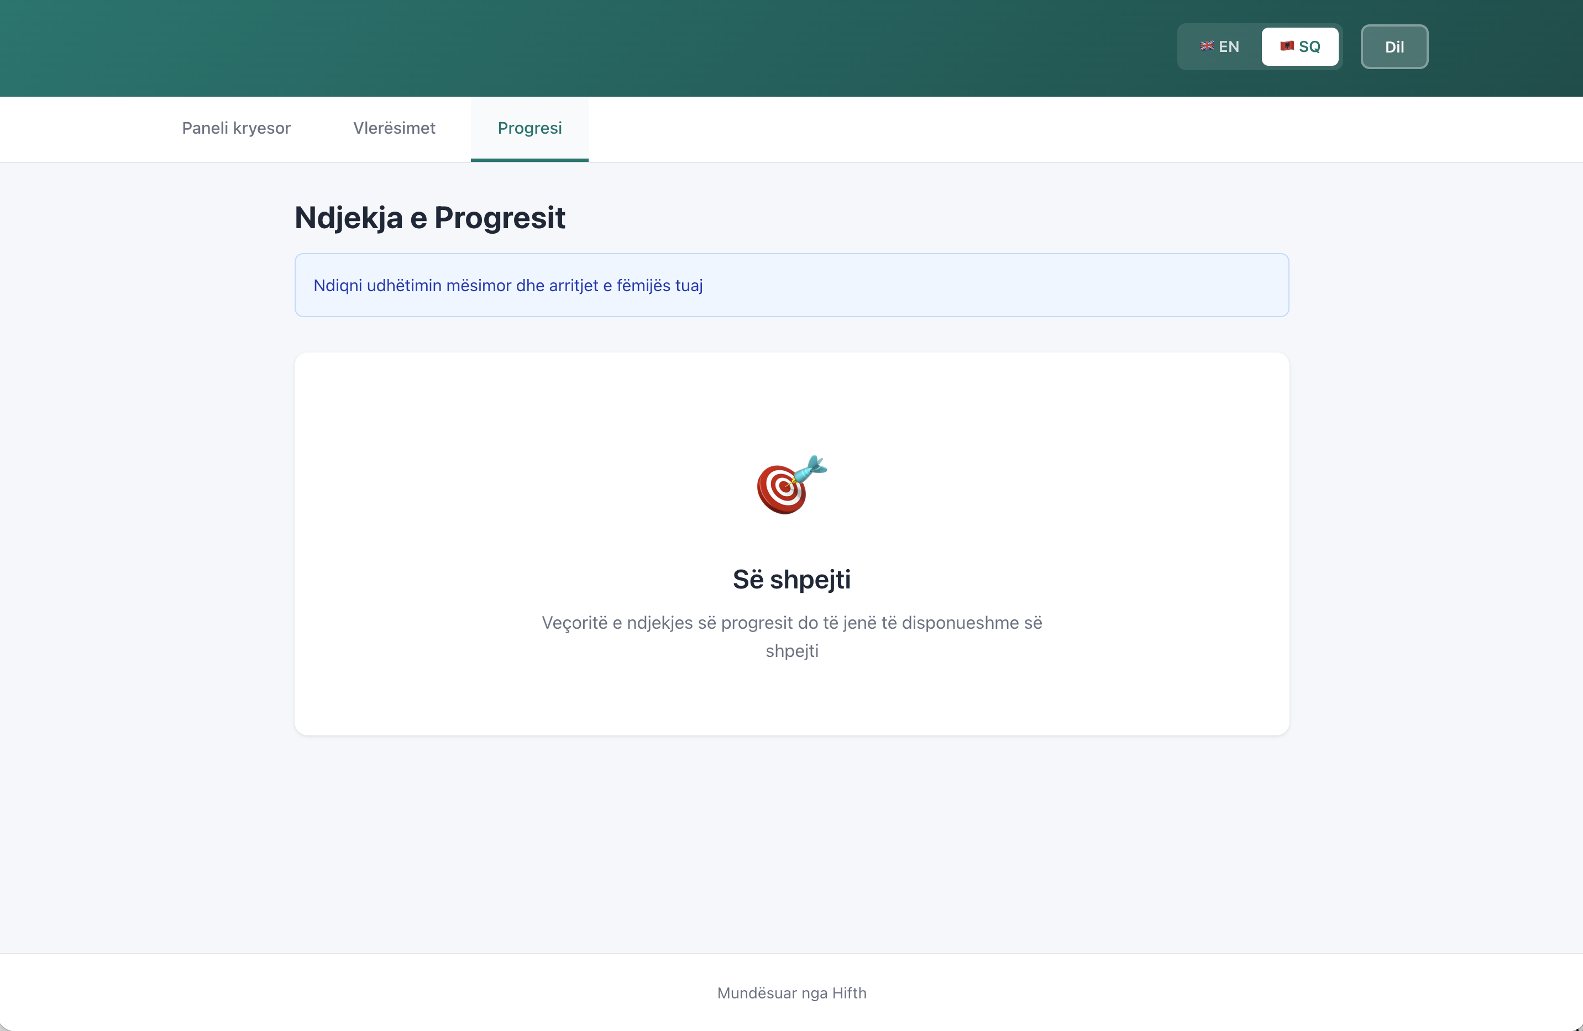Viewport: 1583px width, 1031px height.
Task: Click the Albanian flag icon on SQ button
Action: tap(1288, 46)
